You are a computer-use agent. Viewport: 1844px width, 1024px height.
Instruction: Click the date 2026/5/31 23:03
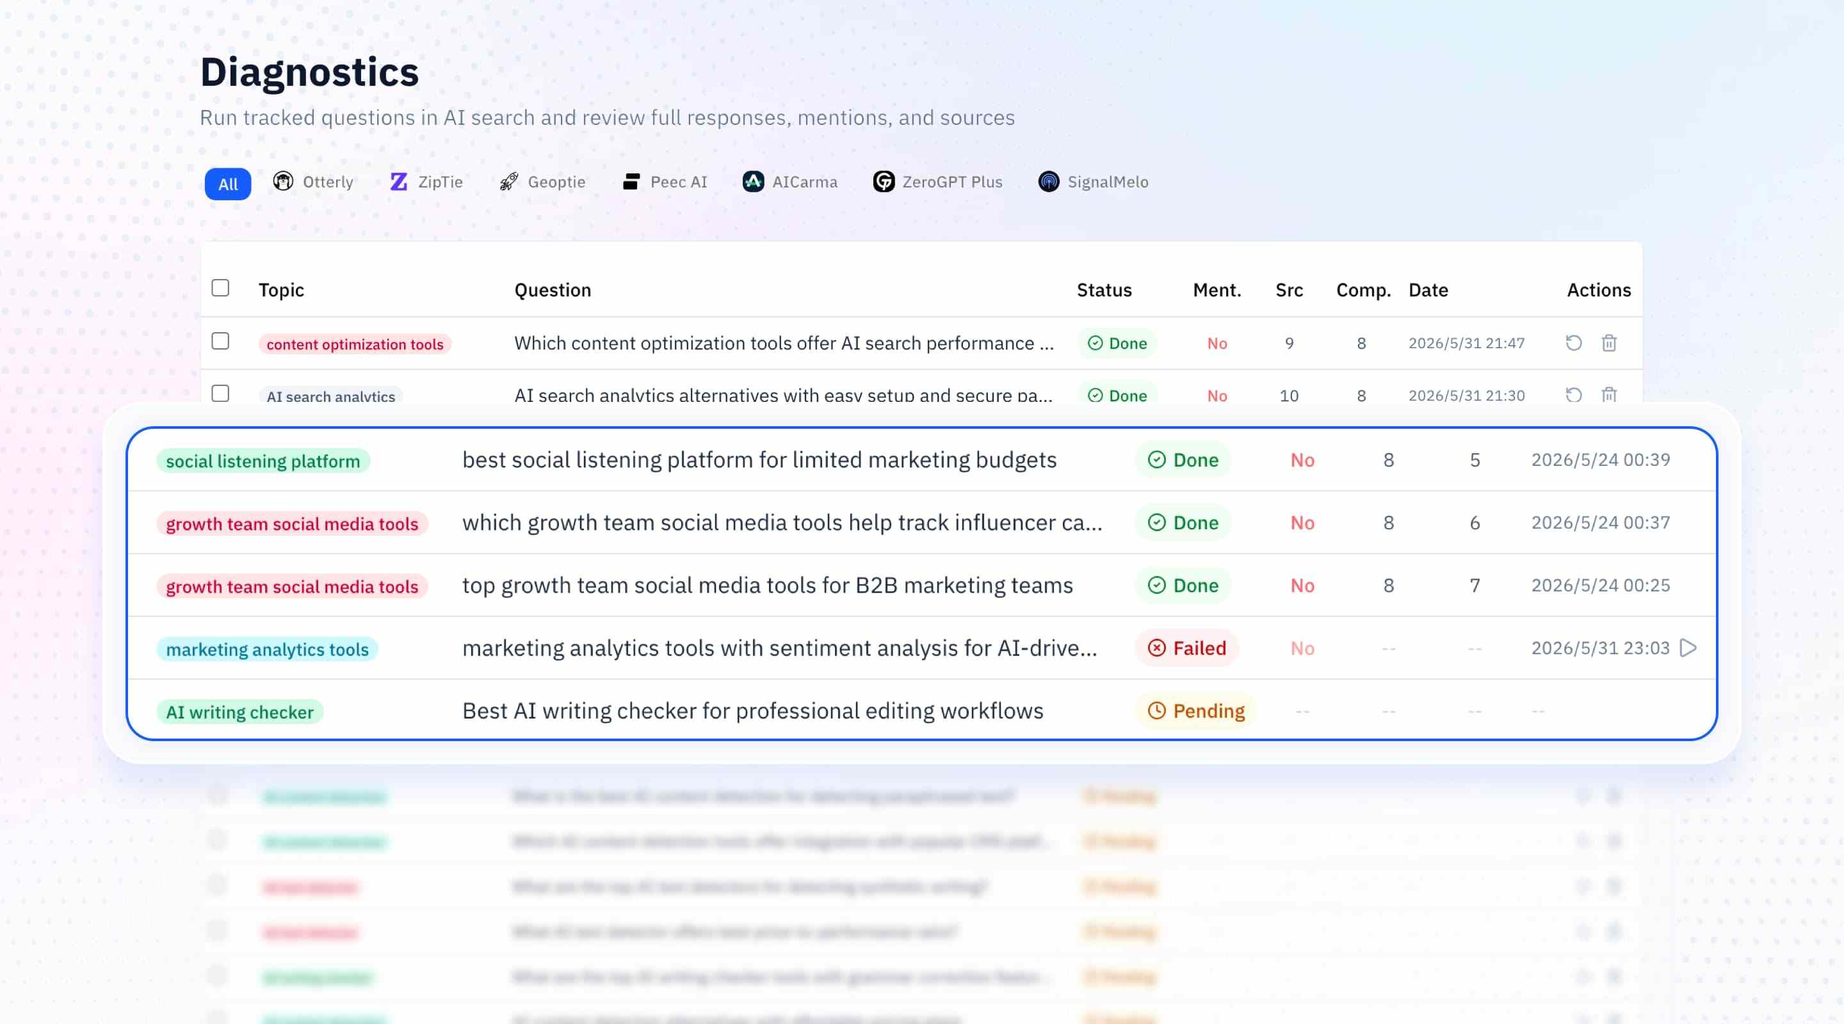pos(1601,648)
